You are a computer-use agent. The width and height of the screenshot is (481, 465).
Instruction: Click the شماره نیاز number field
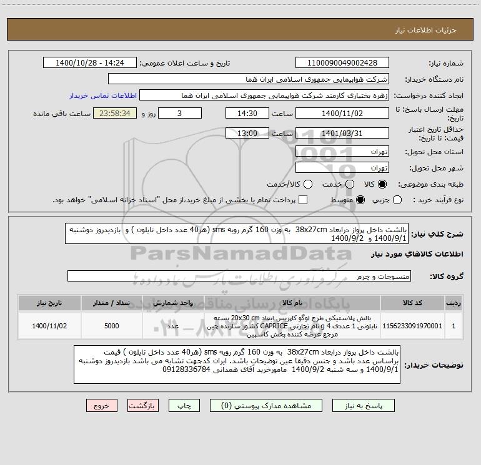pos(342,63)
